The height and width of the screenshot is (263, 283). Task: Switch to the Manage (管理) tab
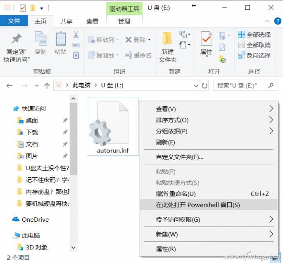[124, 21]
